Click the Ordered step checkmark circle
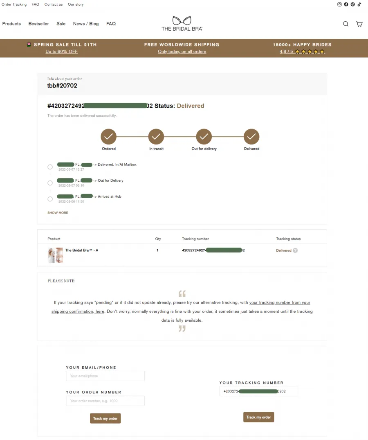Screen dimensions: 368x440 [x=109, y=137]
